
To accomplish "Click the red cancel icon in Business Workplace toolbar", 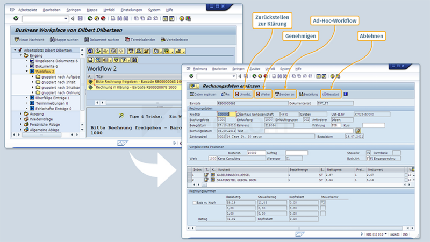I will pos(103,18).
